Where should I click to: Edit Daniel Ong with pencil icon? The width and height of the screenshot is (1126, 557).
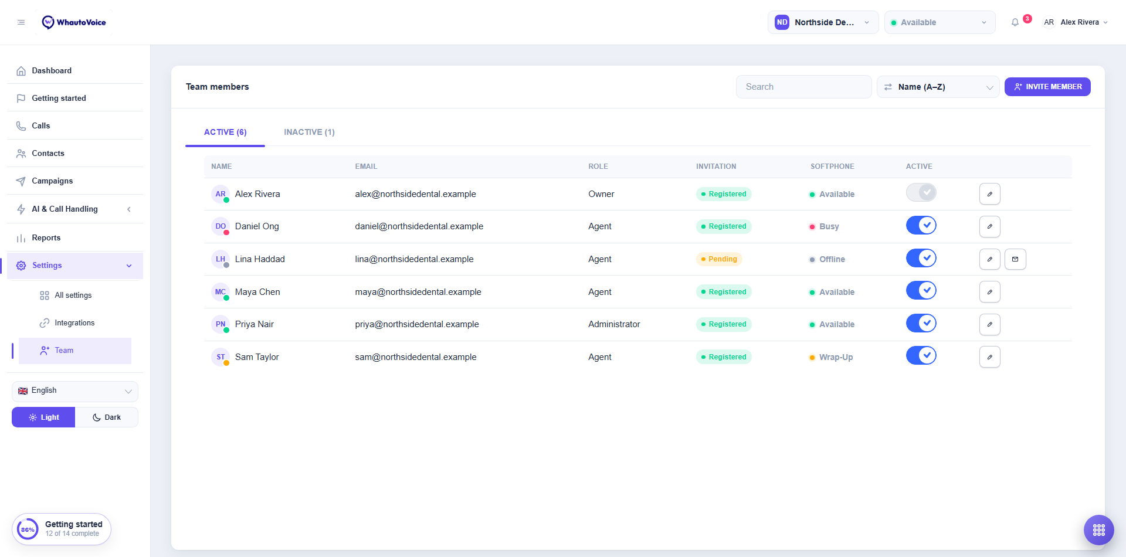coord(990,226)
